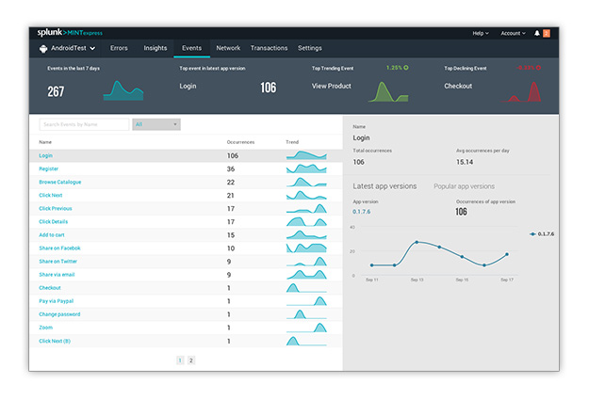The height and width of the screenshot is (400, 589).
Task: Open the All filter dropdown
Action: pyautogui.click(x=156, y=124)
